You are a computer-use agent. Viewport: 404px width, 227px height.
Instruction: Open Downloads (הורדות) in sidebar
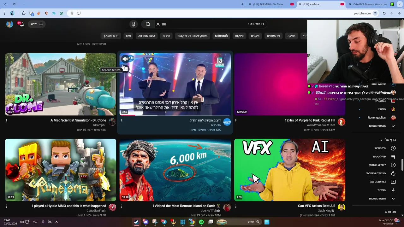pos(377,190)
